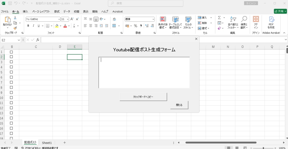Click the Cut scissors icon
The height and width of the screenshot is (149, 288).
tap(15, 18)
